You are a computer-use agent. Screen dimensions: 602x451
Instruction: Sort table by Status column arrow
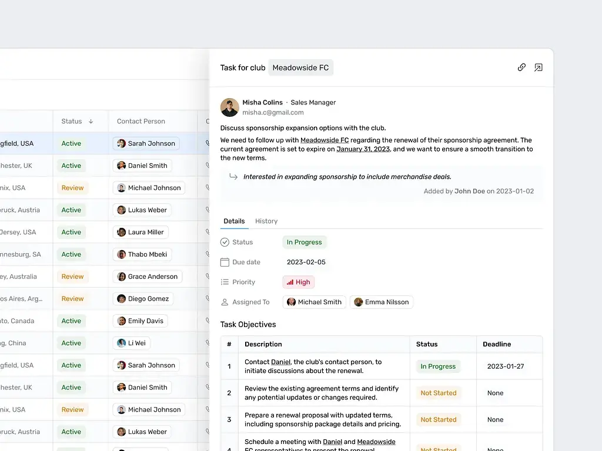tap(91, 122)
